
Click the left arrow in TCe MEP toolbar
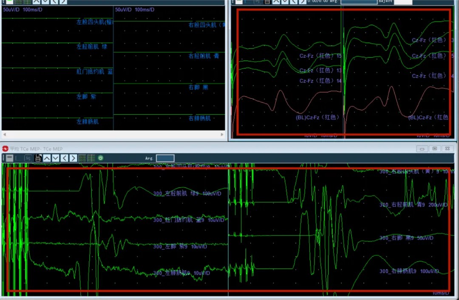pyautogui.click(x=65, y=158)
